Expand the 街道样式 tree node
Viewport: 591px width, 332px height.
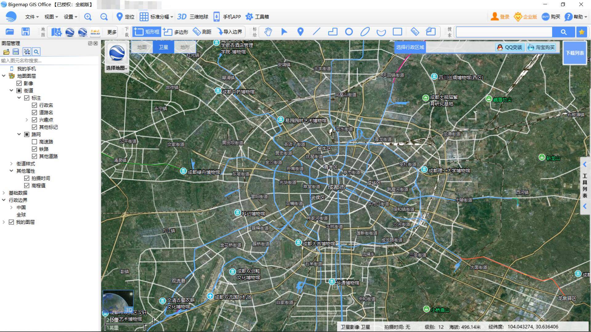pyautogui.click(x=11, y=164)
